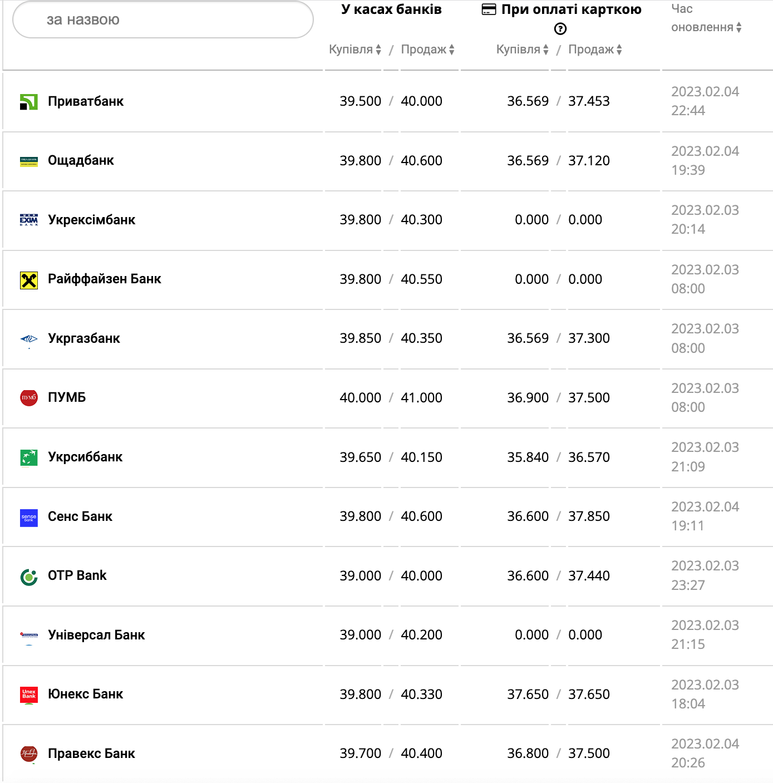Sort by cash desk Купівля column

pos(355,50)
